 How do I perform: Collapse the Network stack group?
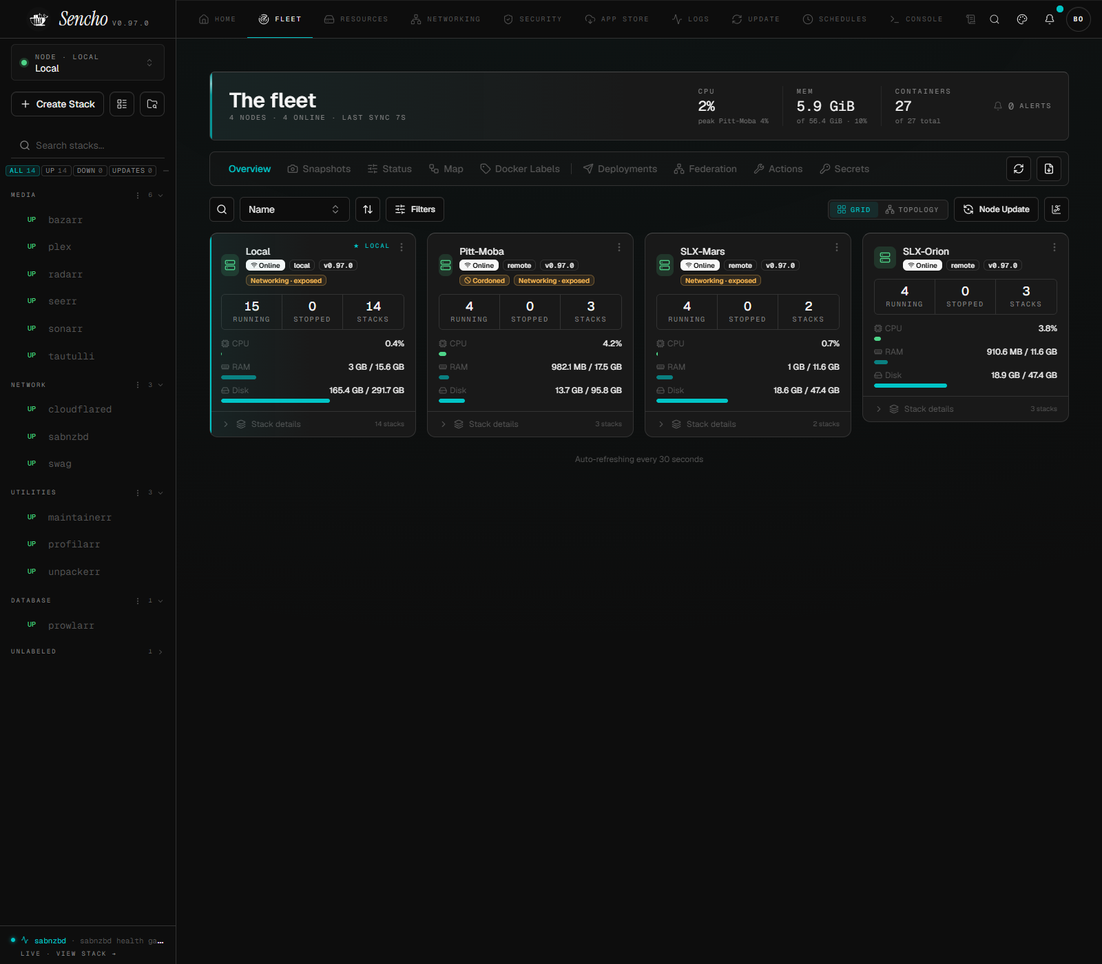[160, 385]
